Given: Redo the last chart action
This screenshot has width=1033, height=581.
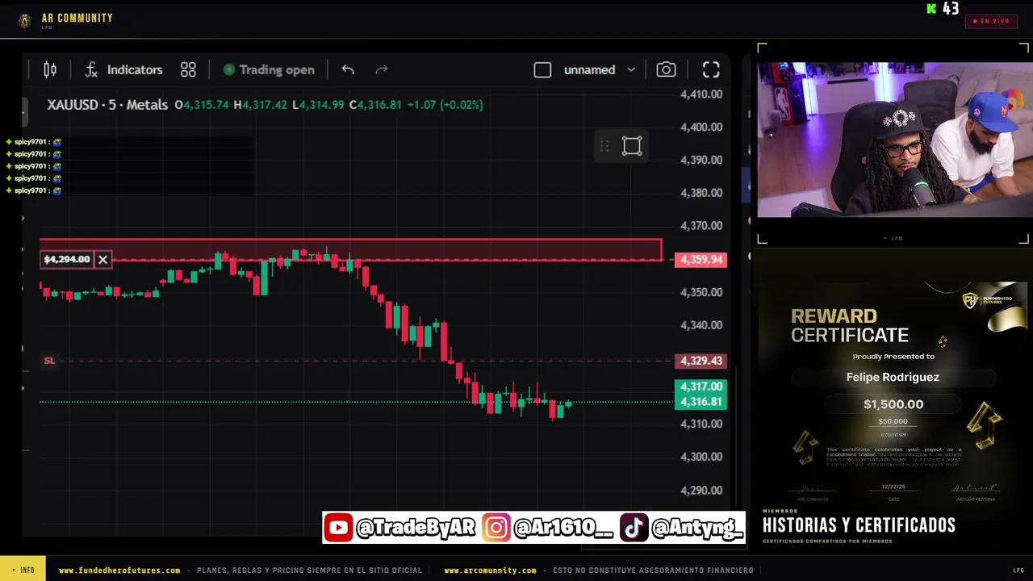Looking at the screenshot, I should tap(382, 70).
